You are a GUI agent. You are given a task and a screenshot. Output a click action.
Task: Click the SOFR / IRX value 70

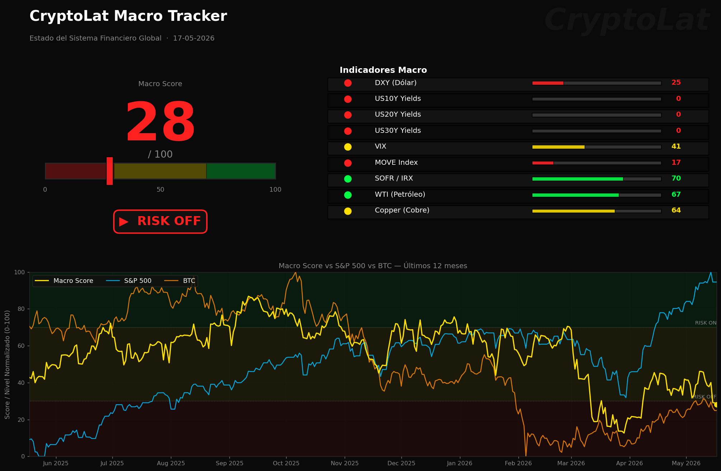pos(676,178)
